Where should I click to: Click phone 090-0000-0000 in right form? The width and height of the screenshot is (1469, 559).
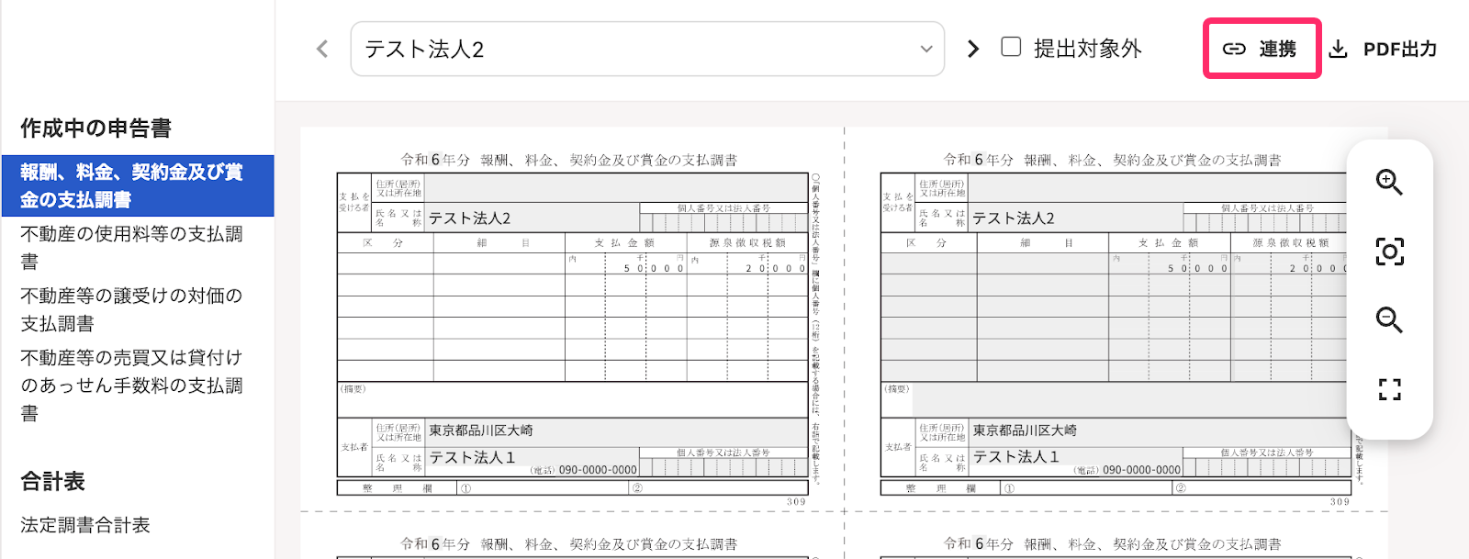click(x=1141, y=470)
